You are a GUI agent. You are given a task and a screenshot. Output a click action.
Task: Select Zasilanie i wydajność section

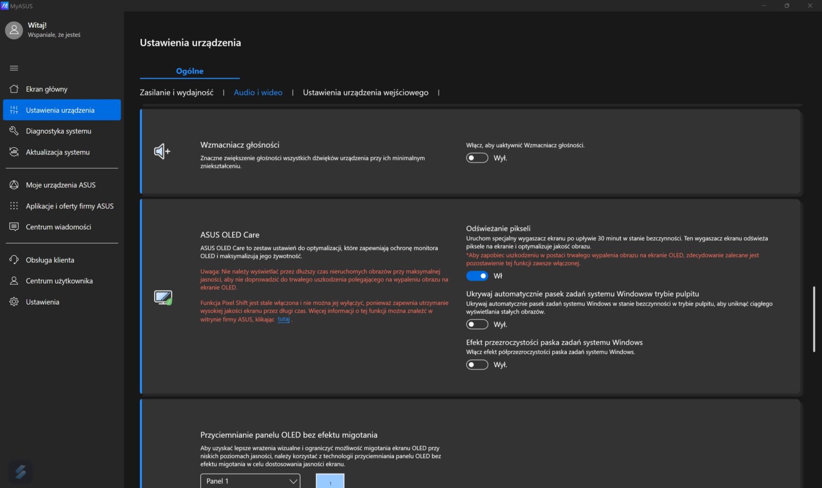[176, 92]
